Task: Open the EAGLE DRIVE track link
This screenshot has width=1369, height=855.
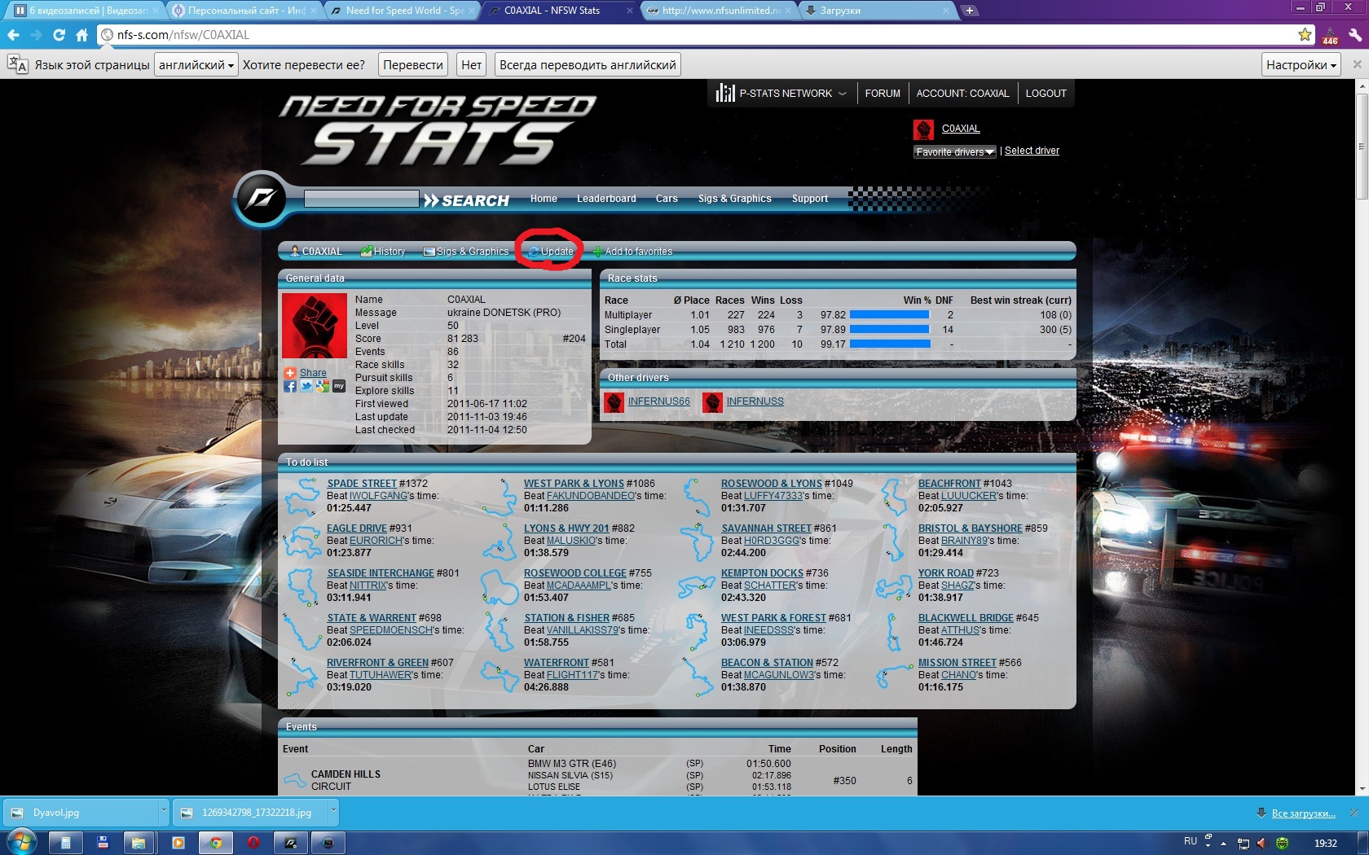Action: (x=357, y=528)
